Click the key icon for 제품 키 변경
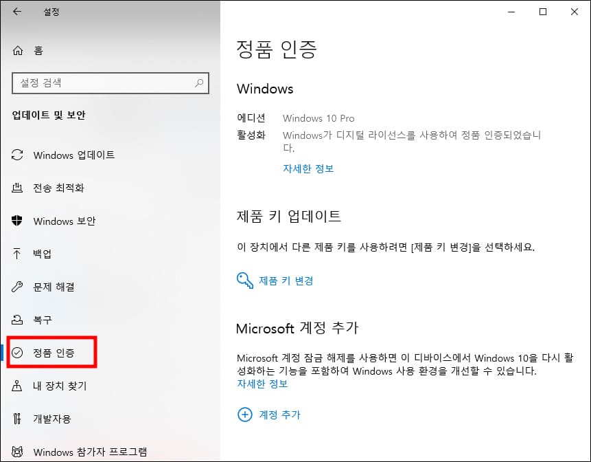Viewport: 591px width, 462px height. click(244, 280)
